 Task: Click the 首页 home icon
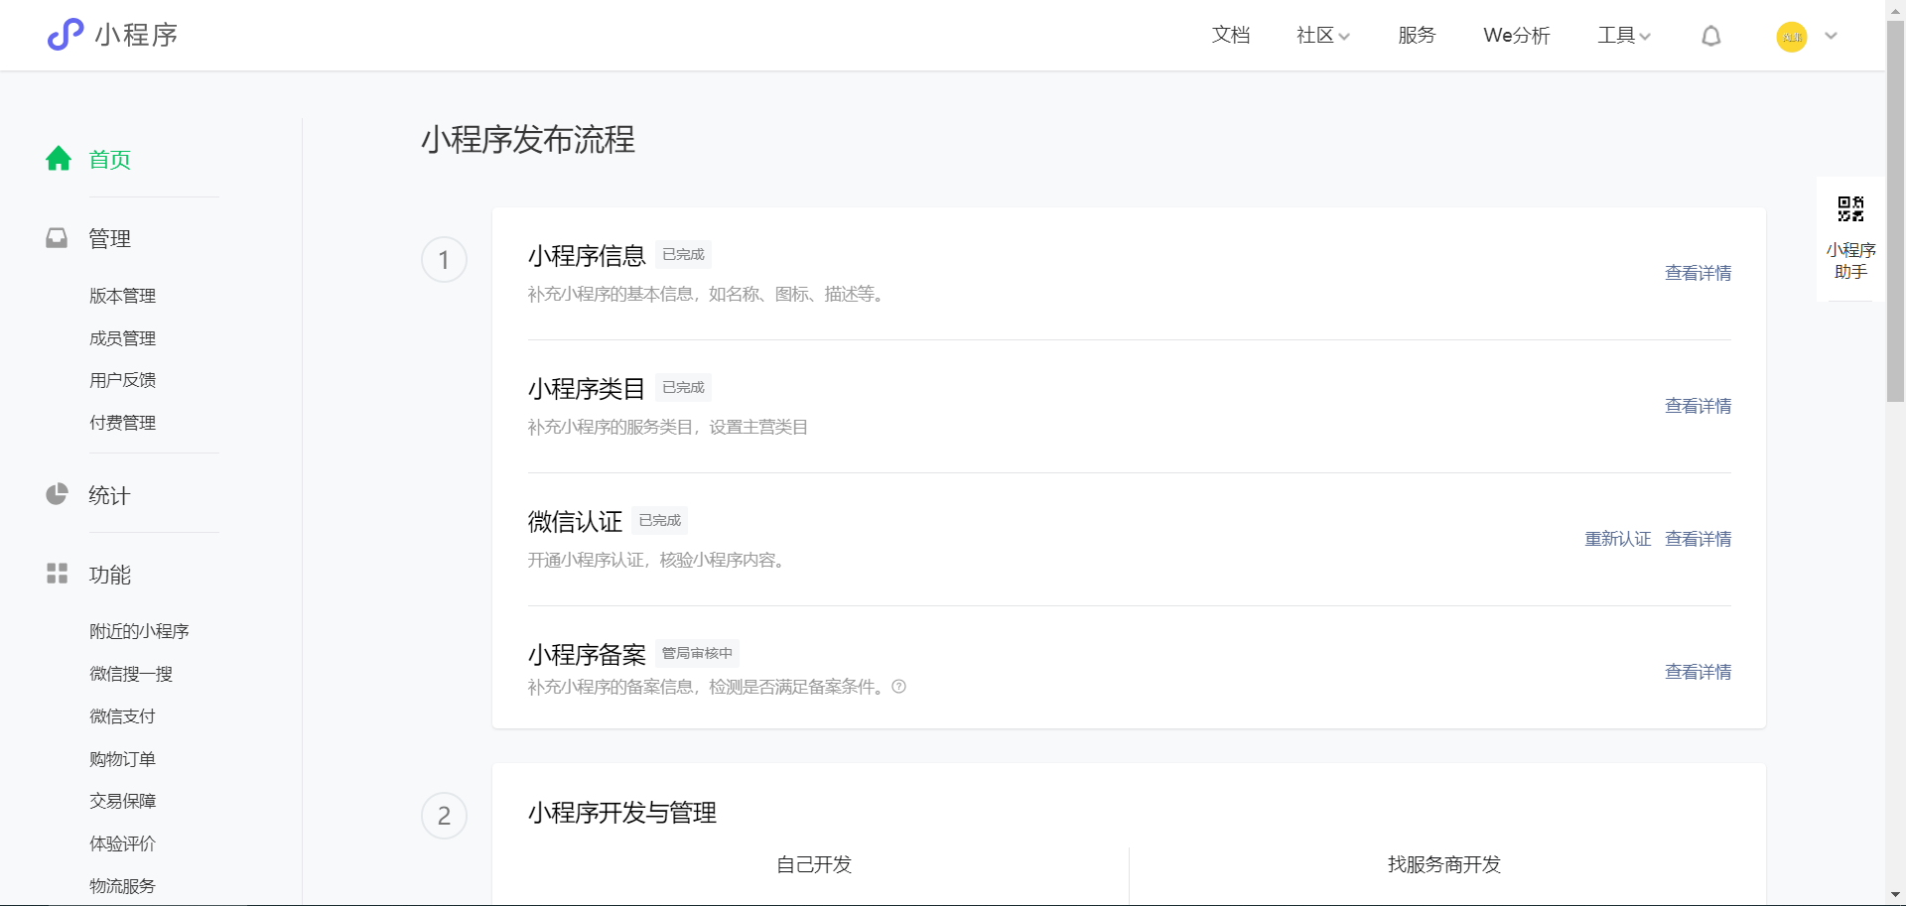point(59,159)
